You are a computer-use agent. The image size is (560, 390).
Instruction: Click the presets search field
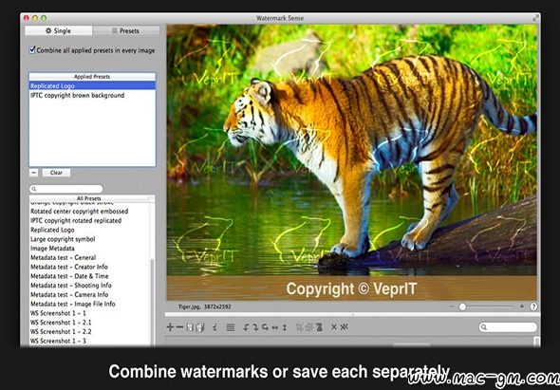[x=66, y=189]
